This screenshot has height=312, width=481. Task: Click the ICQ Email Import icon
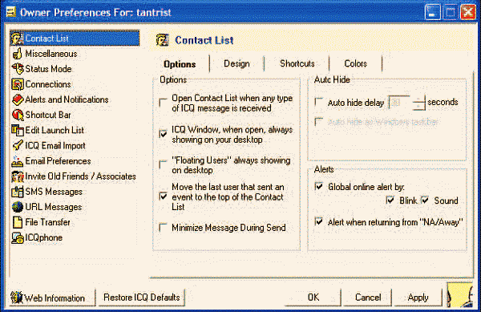[x=18, y=145]
